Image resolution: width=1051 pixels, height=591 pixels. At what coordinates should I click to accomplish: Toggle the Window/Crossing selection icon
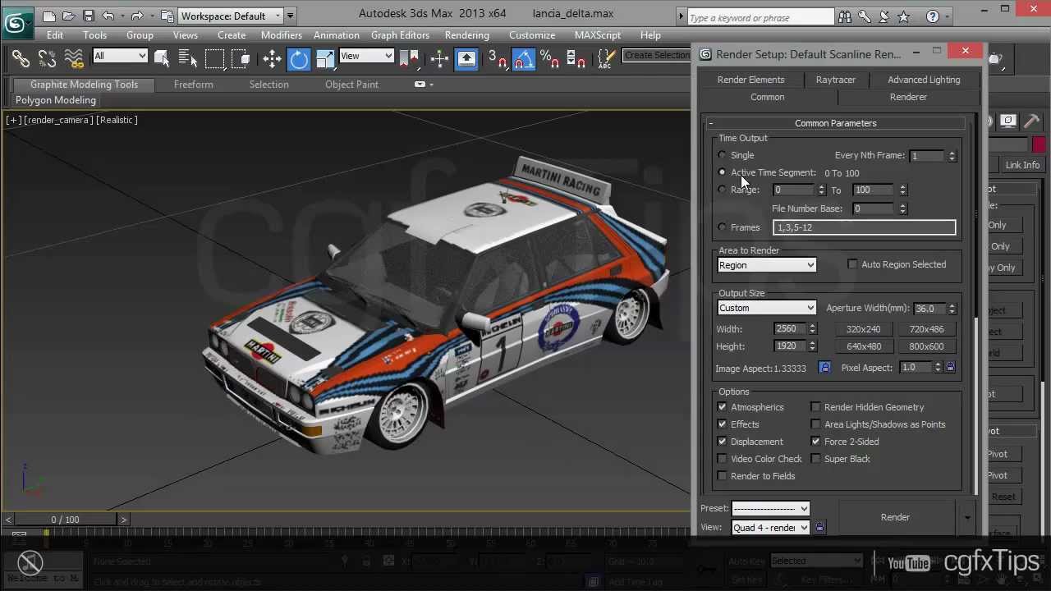(241, 58)
